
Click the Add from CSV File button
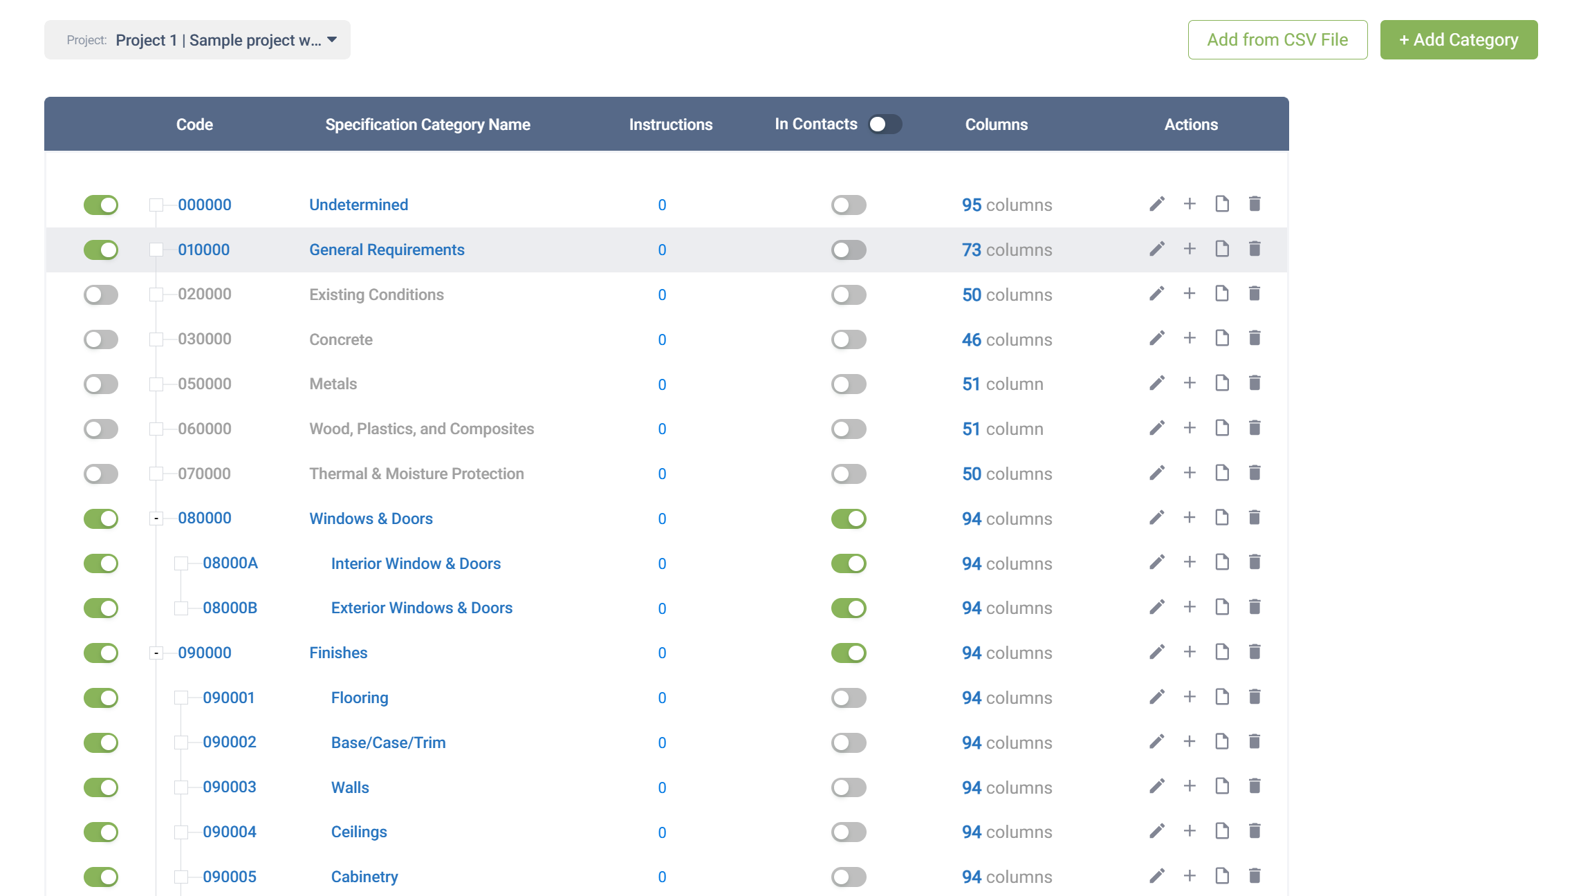pyautogui.click(x=1277, y=39)
